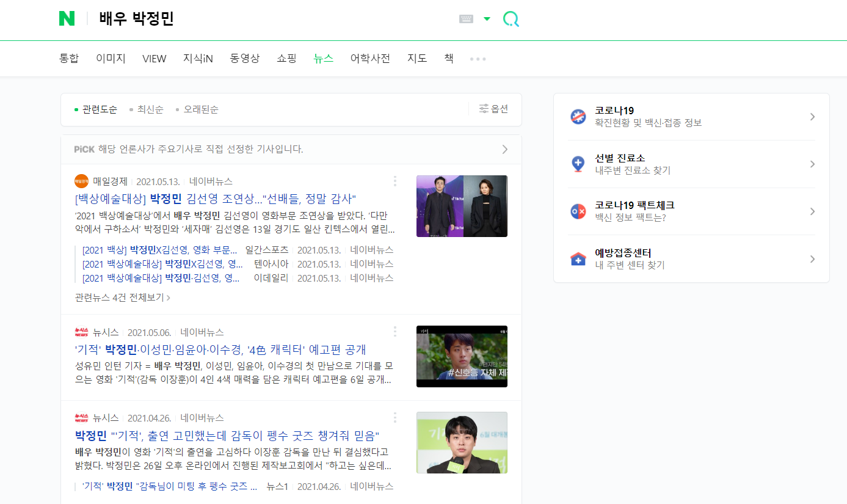Select the 뉴스 tab
Screen dimensions: 847x504
click(x=323, y=59)
